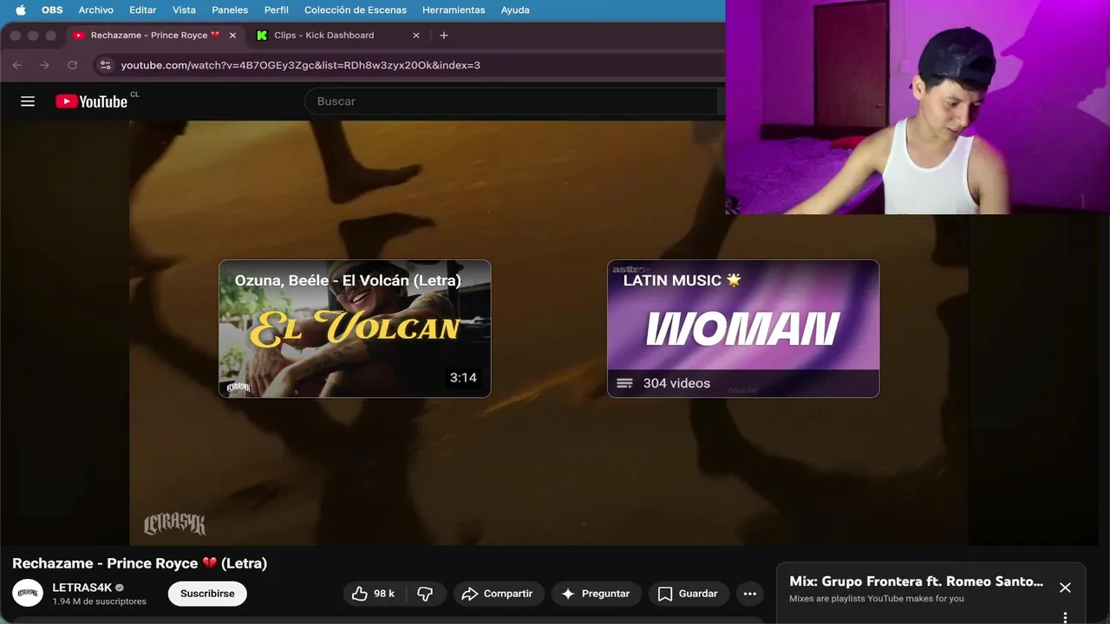Open the Archivo menu
The image size is (1110, 624).
click(95, 10)
